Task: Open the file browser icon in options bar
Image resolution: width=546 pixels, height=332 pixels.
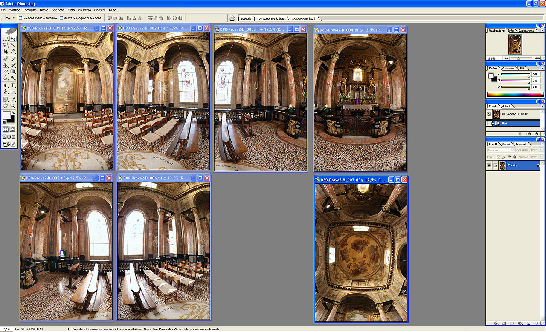Action: click(x=232, y=18)
